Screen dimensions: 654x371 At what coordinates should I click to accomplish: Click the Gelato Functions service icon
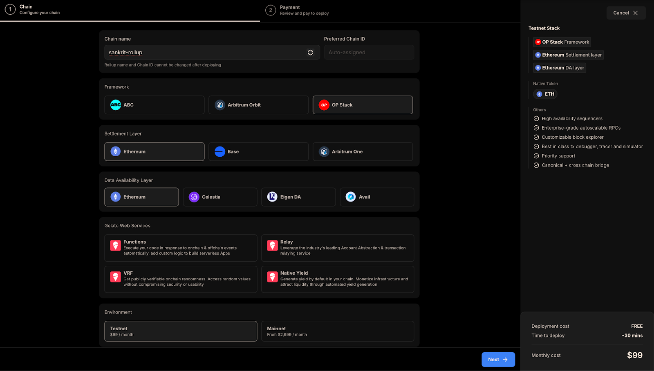115,245
